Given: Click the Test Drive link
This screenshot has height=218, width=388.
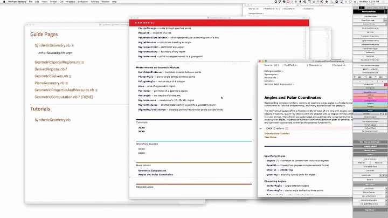Looking at the screenshot, I should point(270,137).
